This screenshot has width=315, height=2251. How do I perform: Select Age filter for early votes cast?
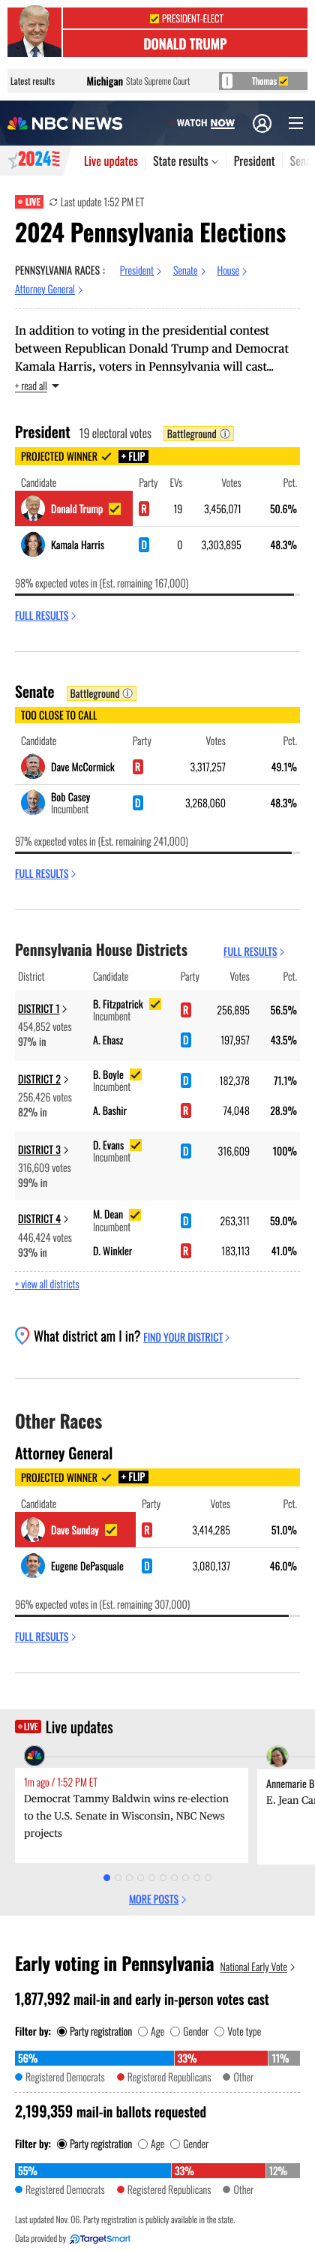[x=150, y=2032]
